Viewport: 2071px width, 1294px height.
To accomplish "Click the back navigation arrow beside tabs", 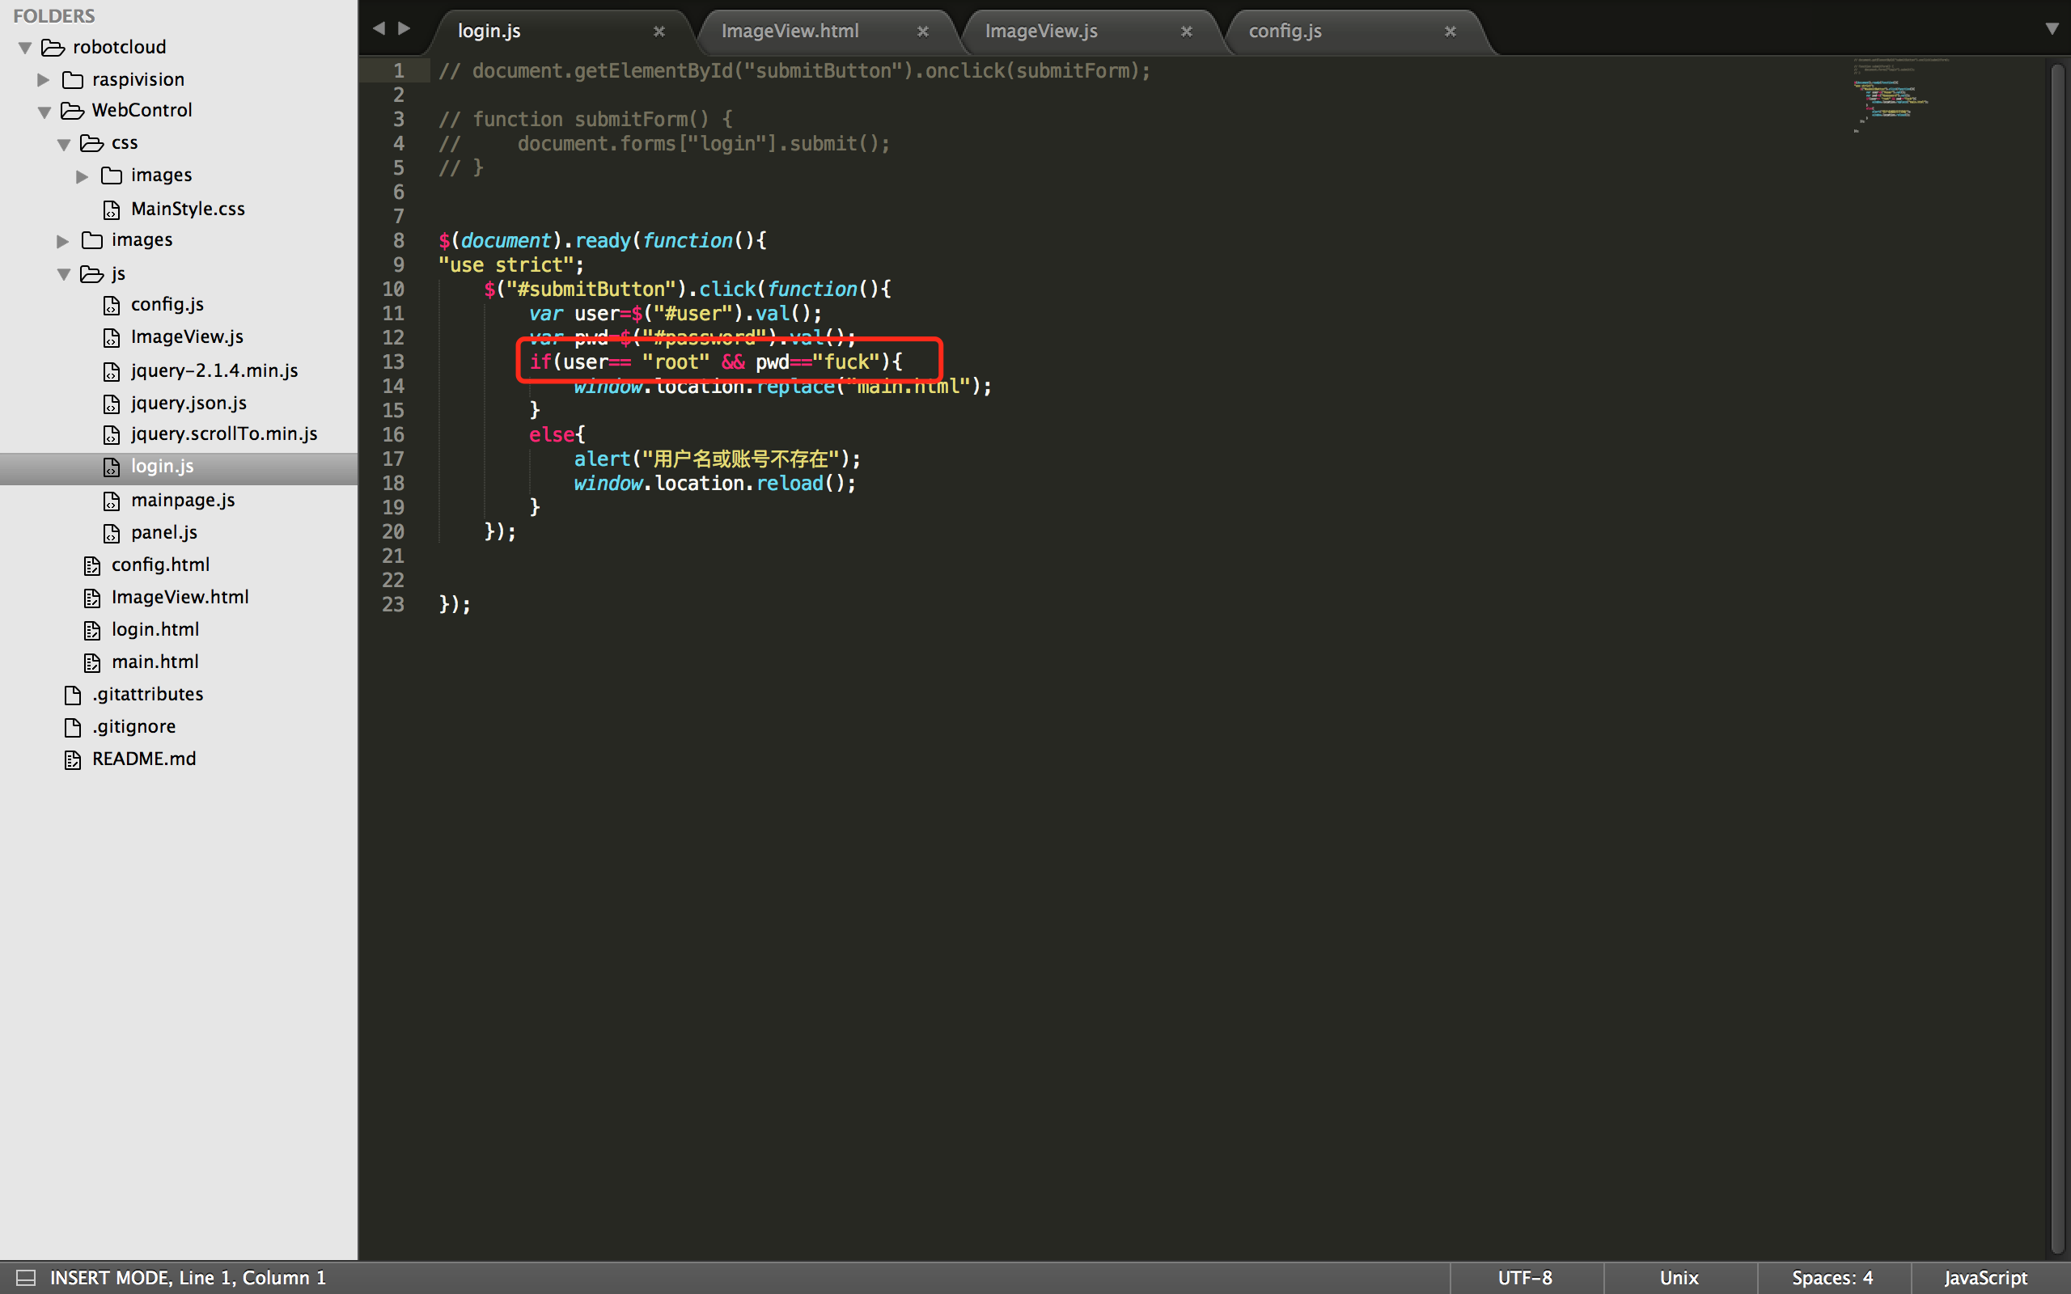I will tap(379, 28).
